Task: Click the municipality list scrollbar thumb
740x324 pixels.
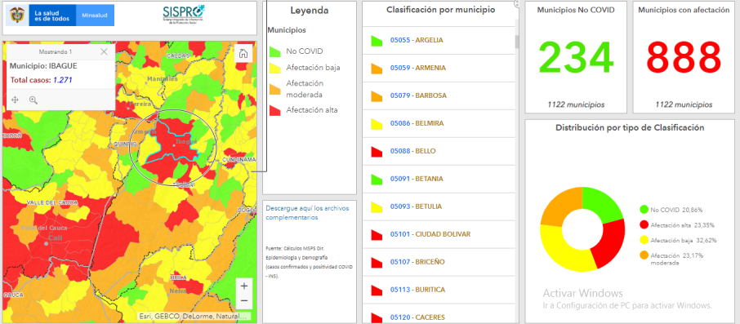Action: [x=517, y=42]
